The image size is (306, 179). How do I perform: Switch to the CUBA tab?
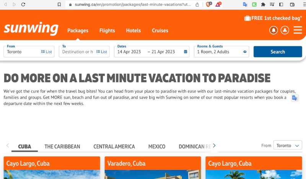tap(24, 146)
